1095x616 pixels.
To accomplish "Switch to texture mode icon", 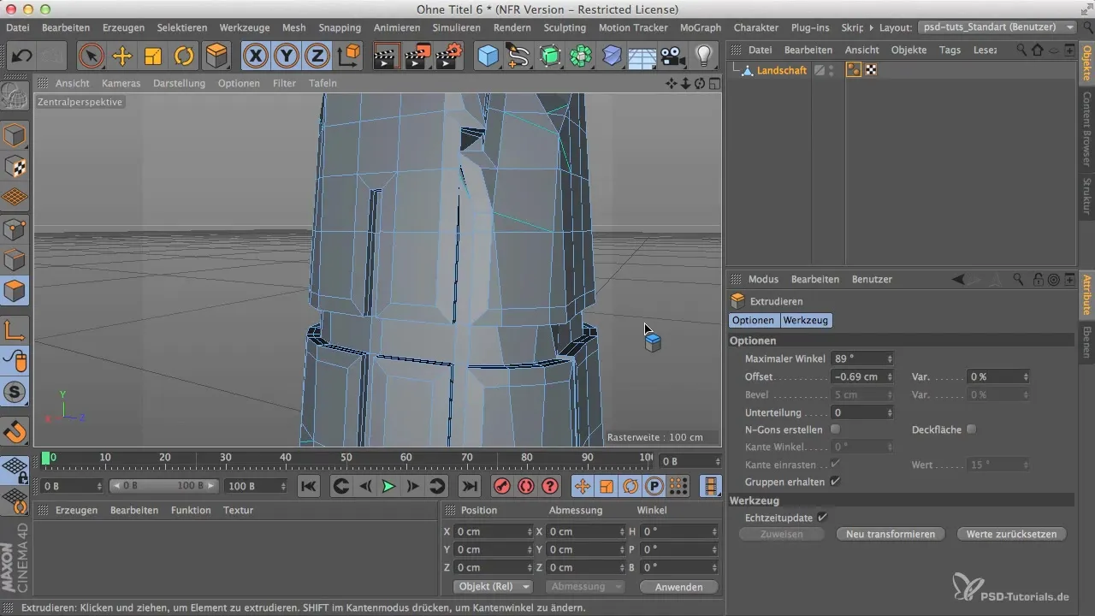I will point(15,167).
